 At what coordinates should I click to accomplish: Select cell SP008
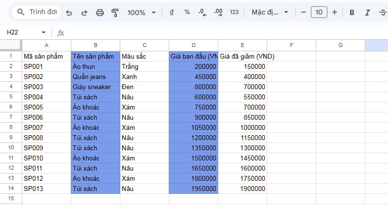pyautogui.click(x=47, y=138)
